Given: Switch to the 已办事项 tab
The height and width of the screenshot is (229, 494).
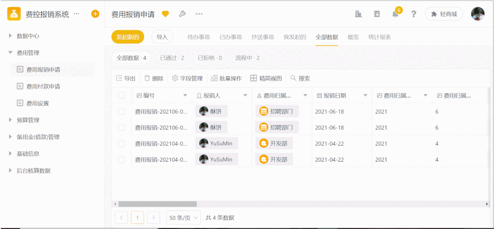Looking at the screenshot, I should (x=231, y=37).
